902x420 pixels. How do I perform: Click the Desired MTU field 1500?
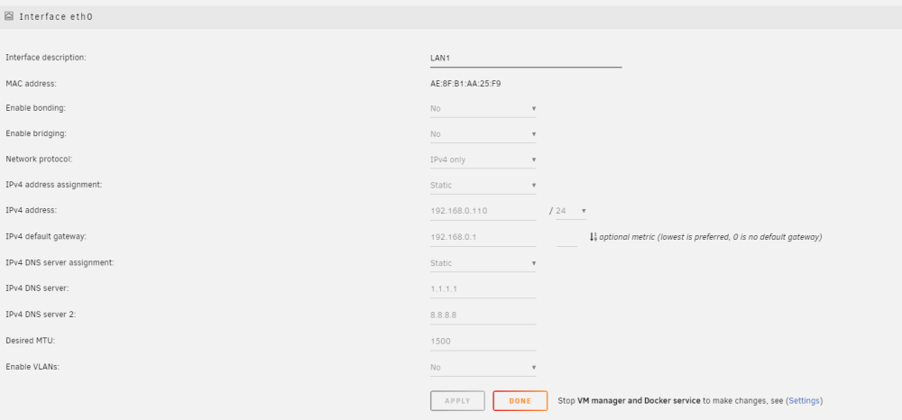(483, 342)
